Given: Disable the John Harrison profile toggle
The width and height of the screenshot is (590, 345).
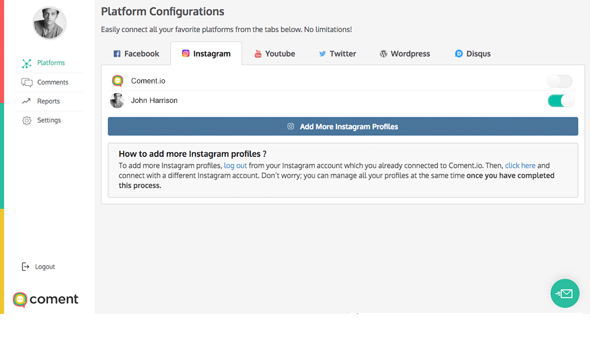Looking at the screenshot, I should point(561,101).
